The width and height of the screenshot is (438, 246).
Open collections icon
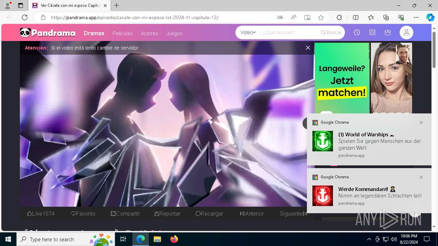click(386, 17)
